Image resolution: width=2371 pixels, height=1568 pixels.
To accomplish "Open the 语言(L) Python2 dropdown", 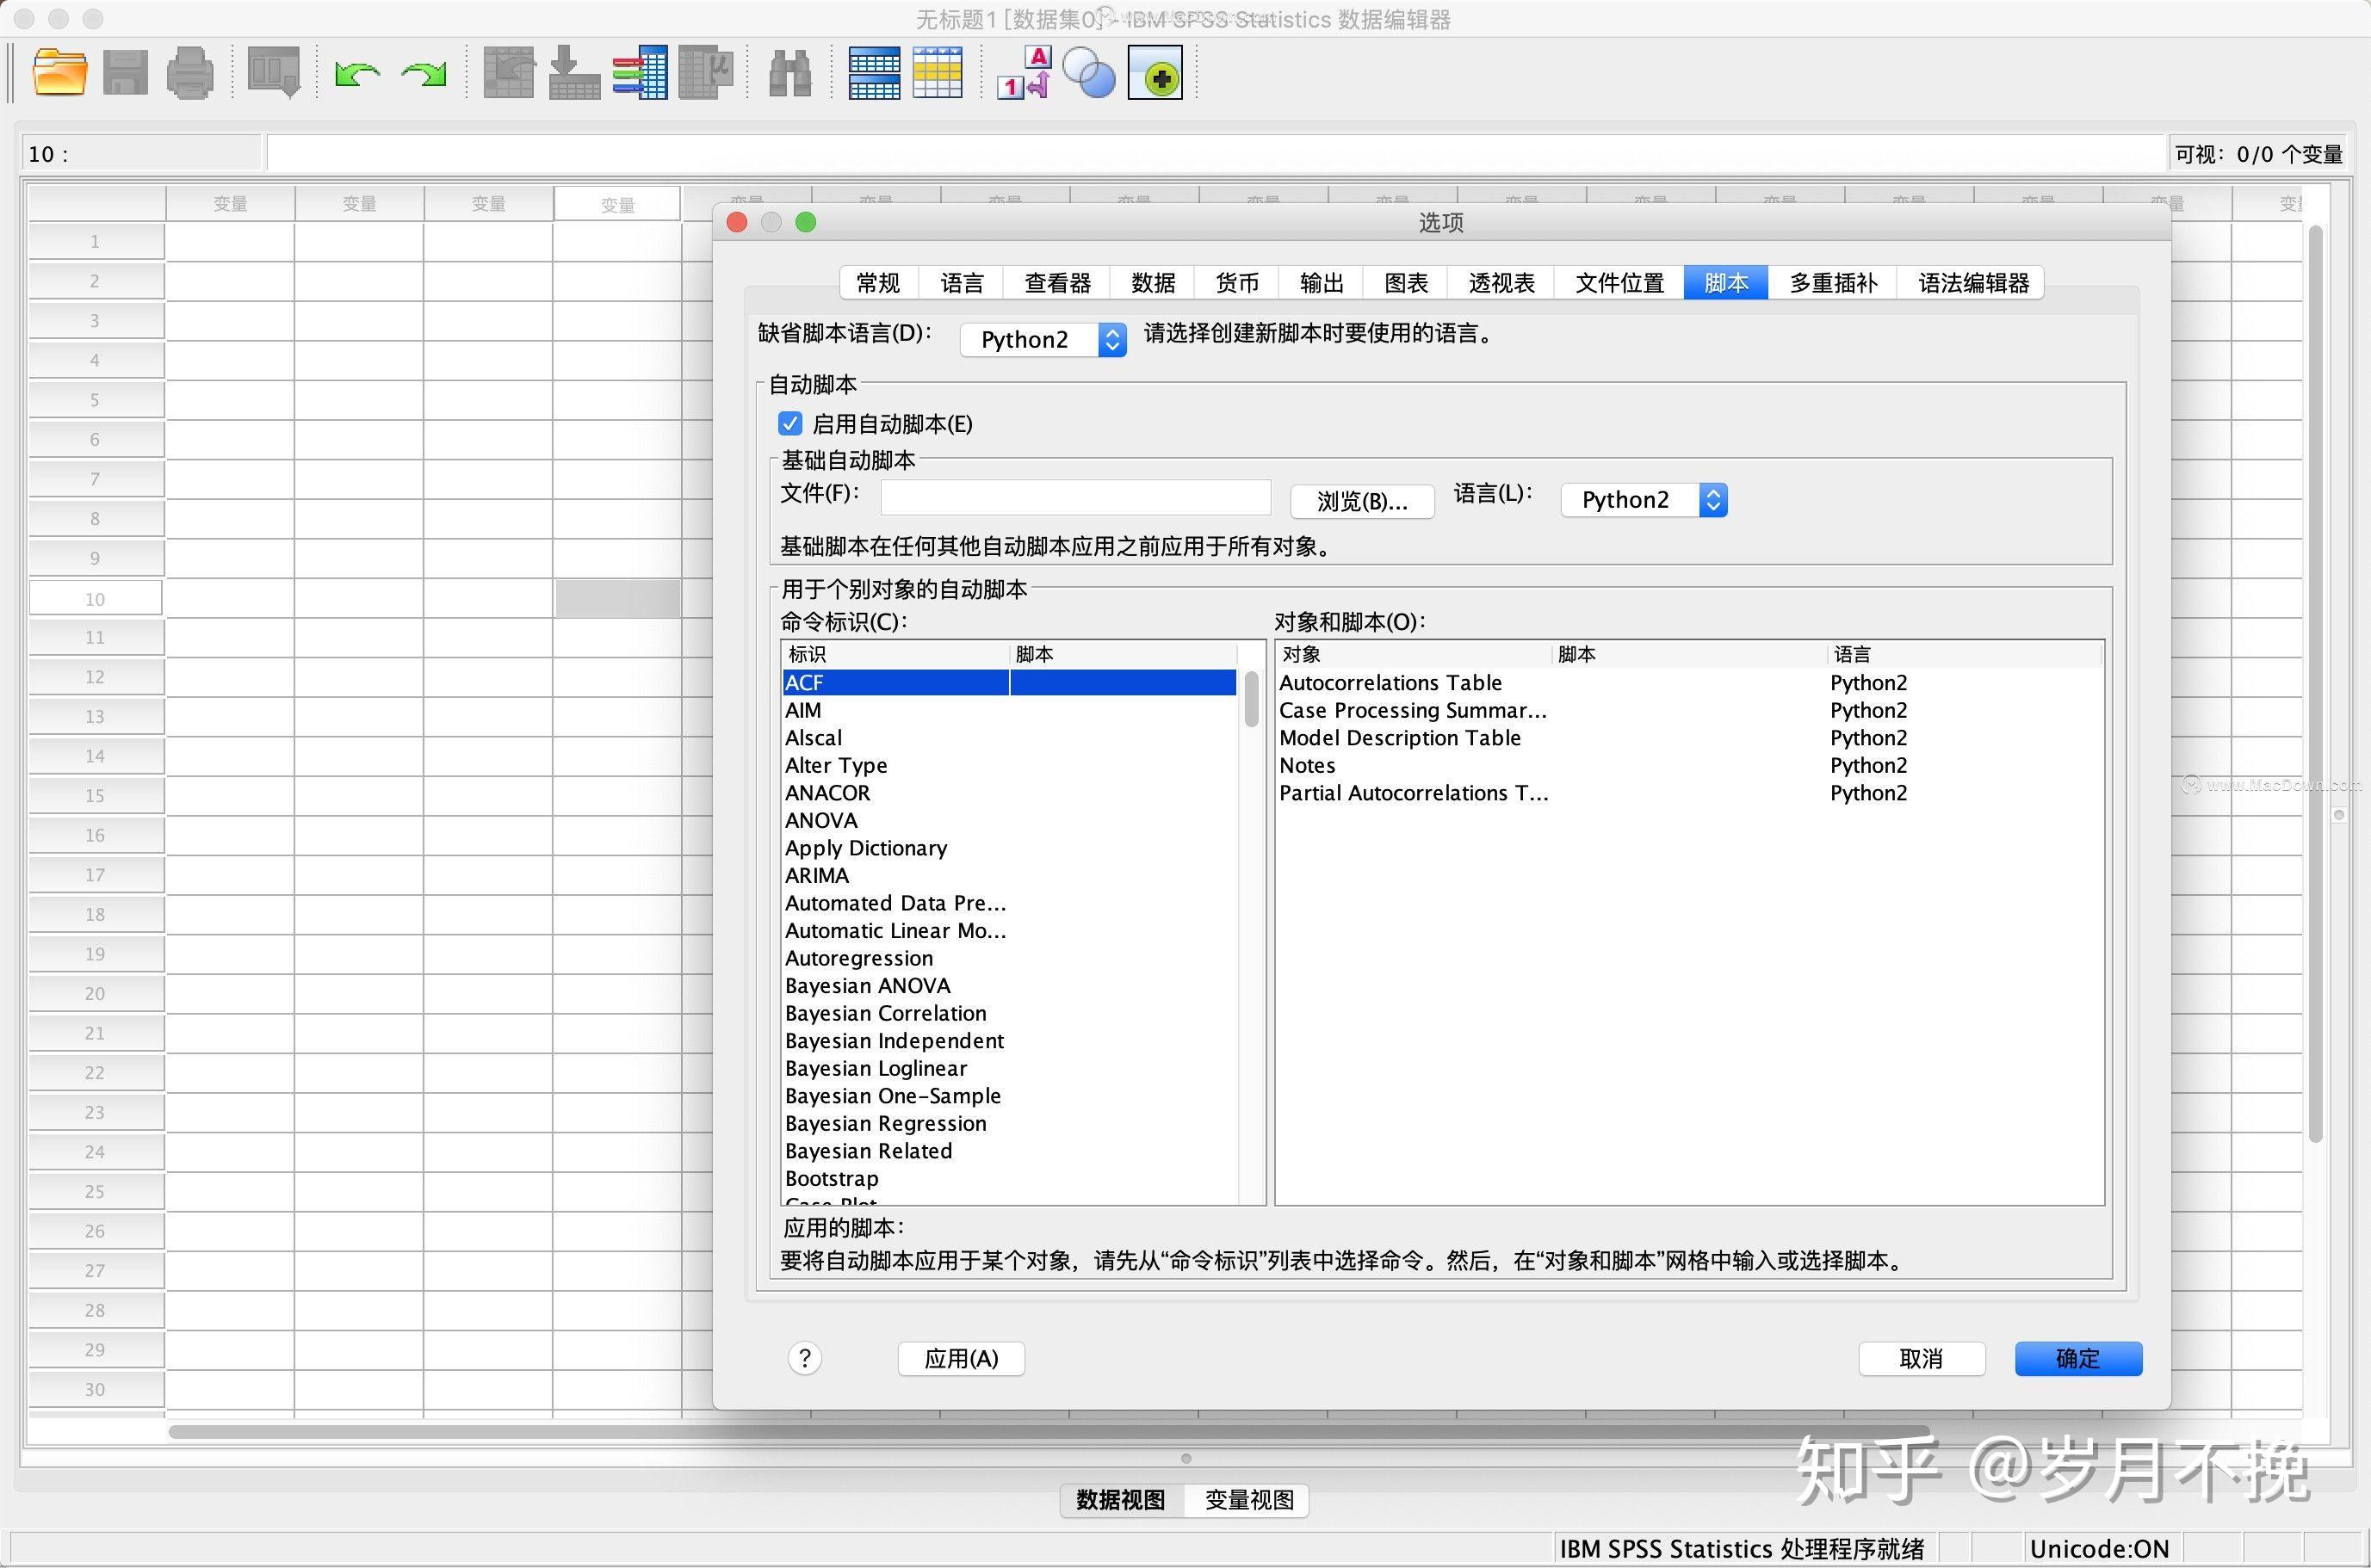I will click(1642, 500).
